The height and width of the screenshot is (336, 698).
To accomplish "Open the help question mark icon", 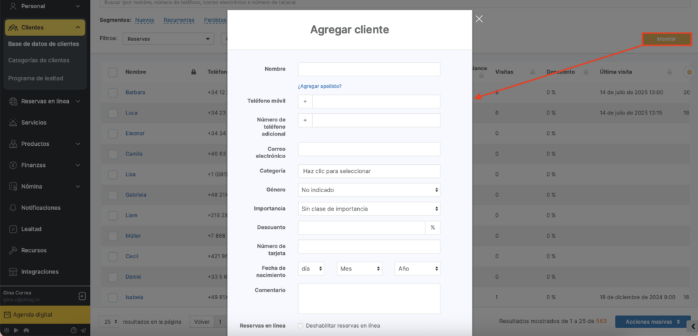I will click(74, 331).
